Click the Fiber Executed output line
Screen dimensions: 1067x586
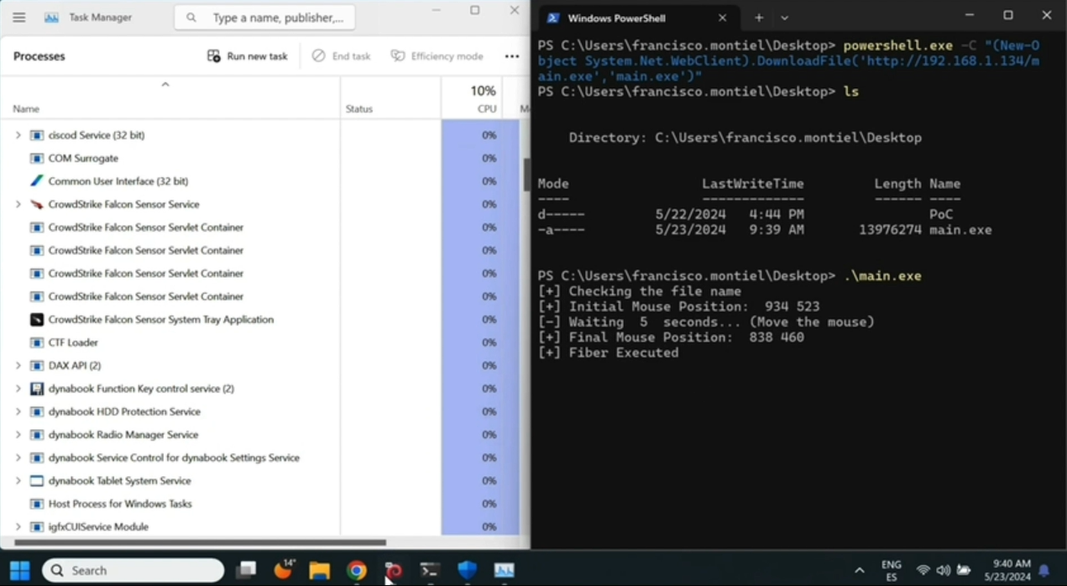608,353
